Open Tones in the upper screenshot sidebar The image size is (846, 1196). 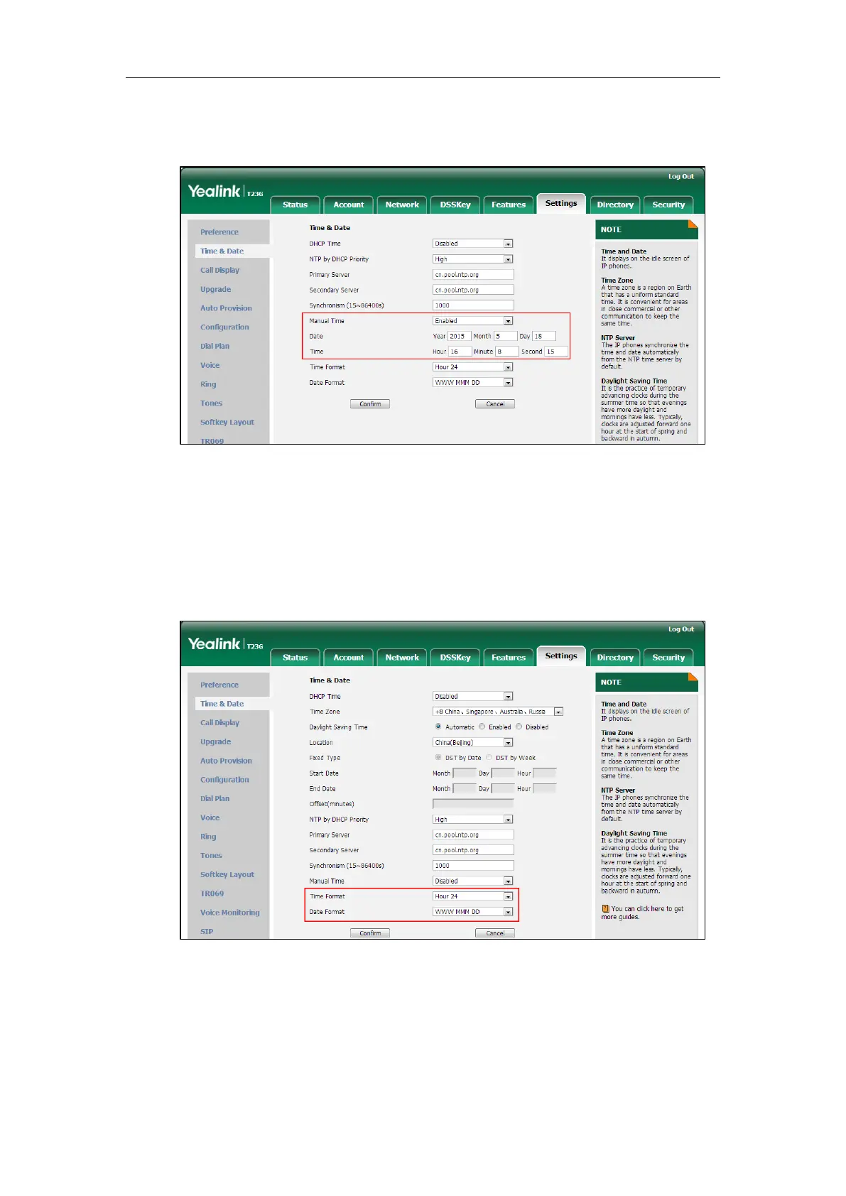[x=211, y=403]
